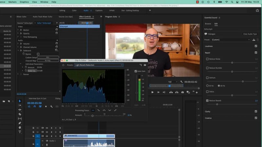Image resolution: width=262 pixels, height=147 pixels.
Task: Enable DeEss checkbox
Action: pos(207,92)
